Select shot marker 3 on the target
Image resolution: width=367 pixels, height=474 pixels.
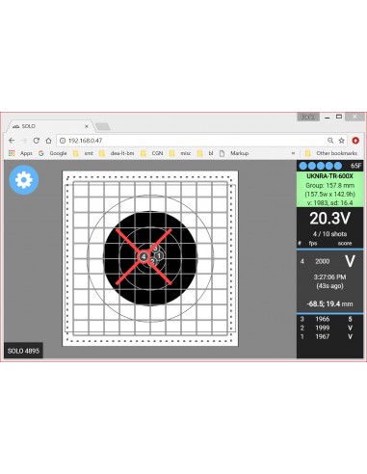[155, 249]
